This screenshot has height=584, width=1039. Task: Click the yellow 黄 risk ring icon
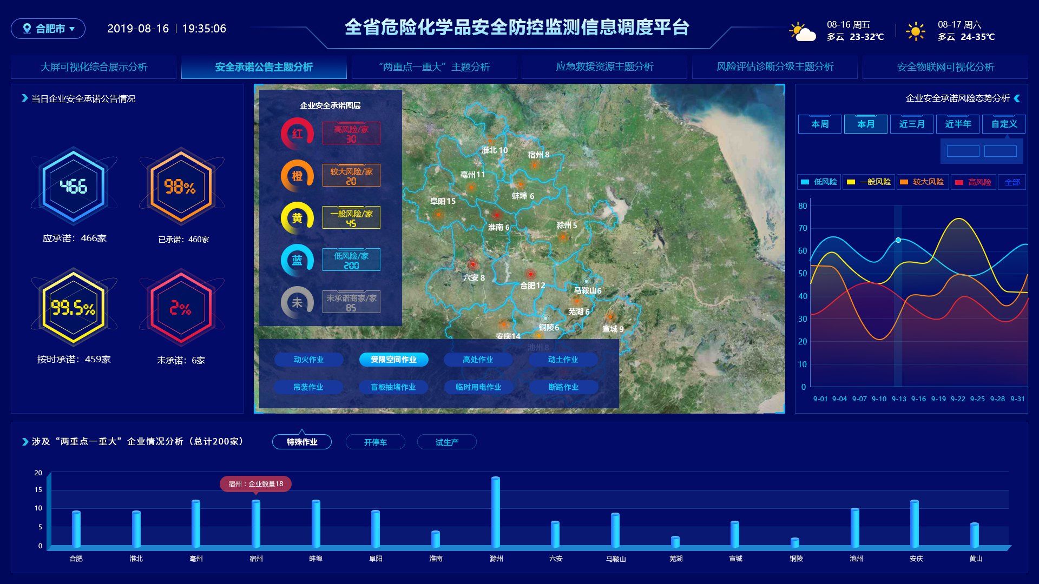[x=297, y=218]
